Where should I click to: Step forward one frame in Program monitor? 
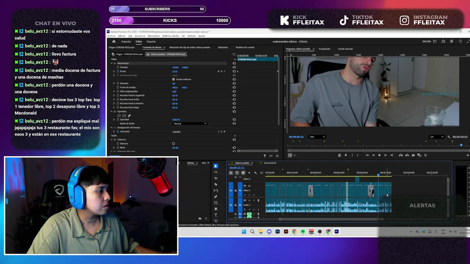click(385, 155)
